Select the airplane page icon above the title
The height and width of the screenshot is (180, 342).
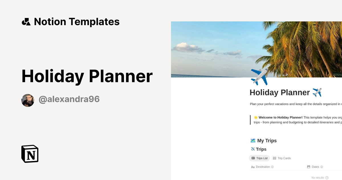coord(260,77)
